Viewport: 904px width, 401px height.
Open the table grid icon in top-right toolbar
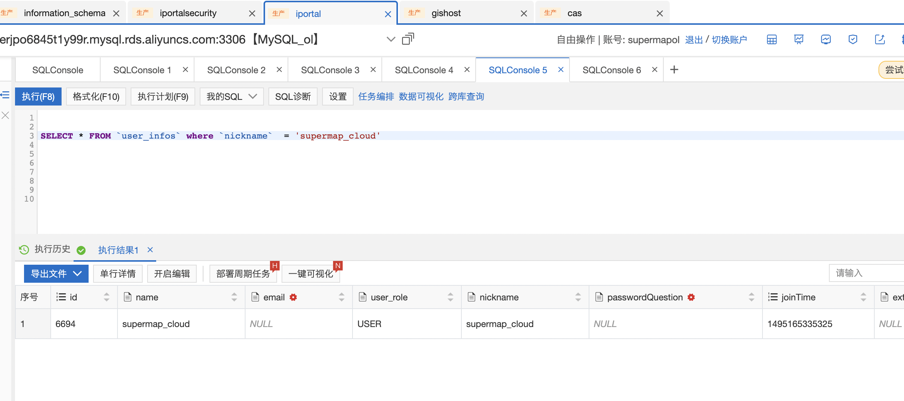point(771,39)
